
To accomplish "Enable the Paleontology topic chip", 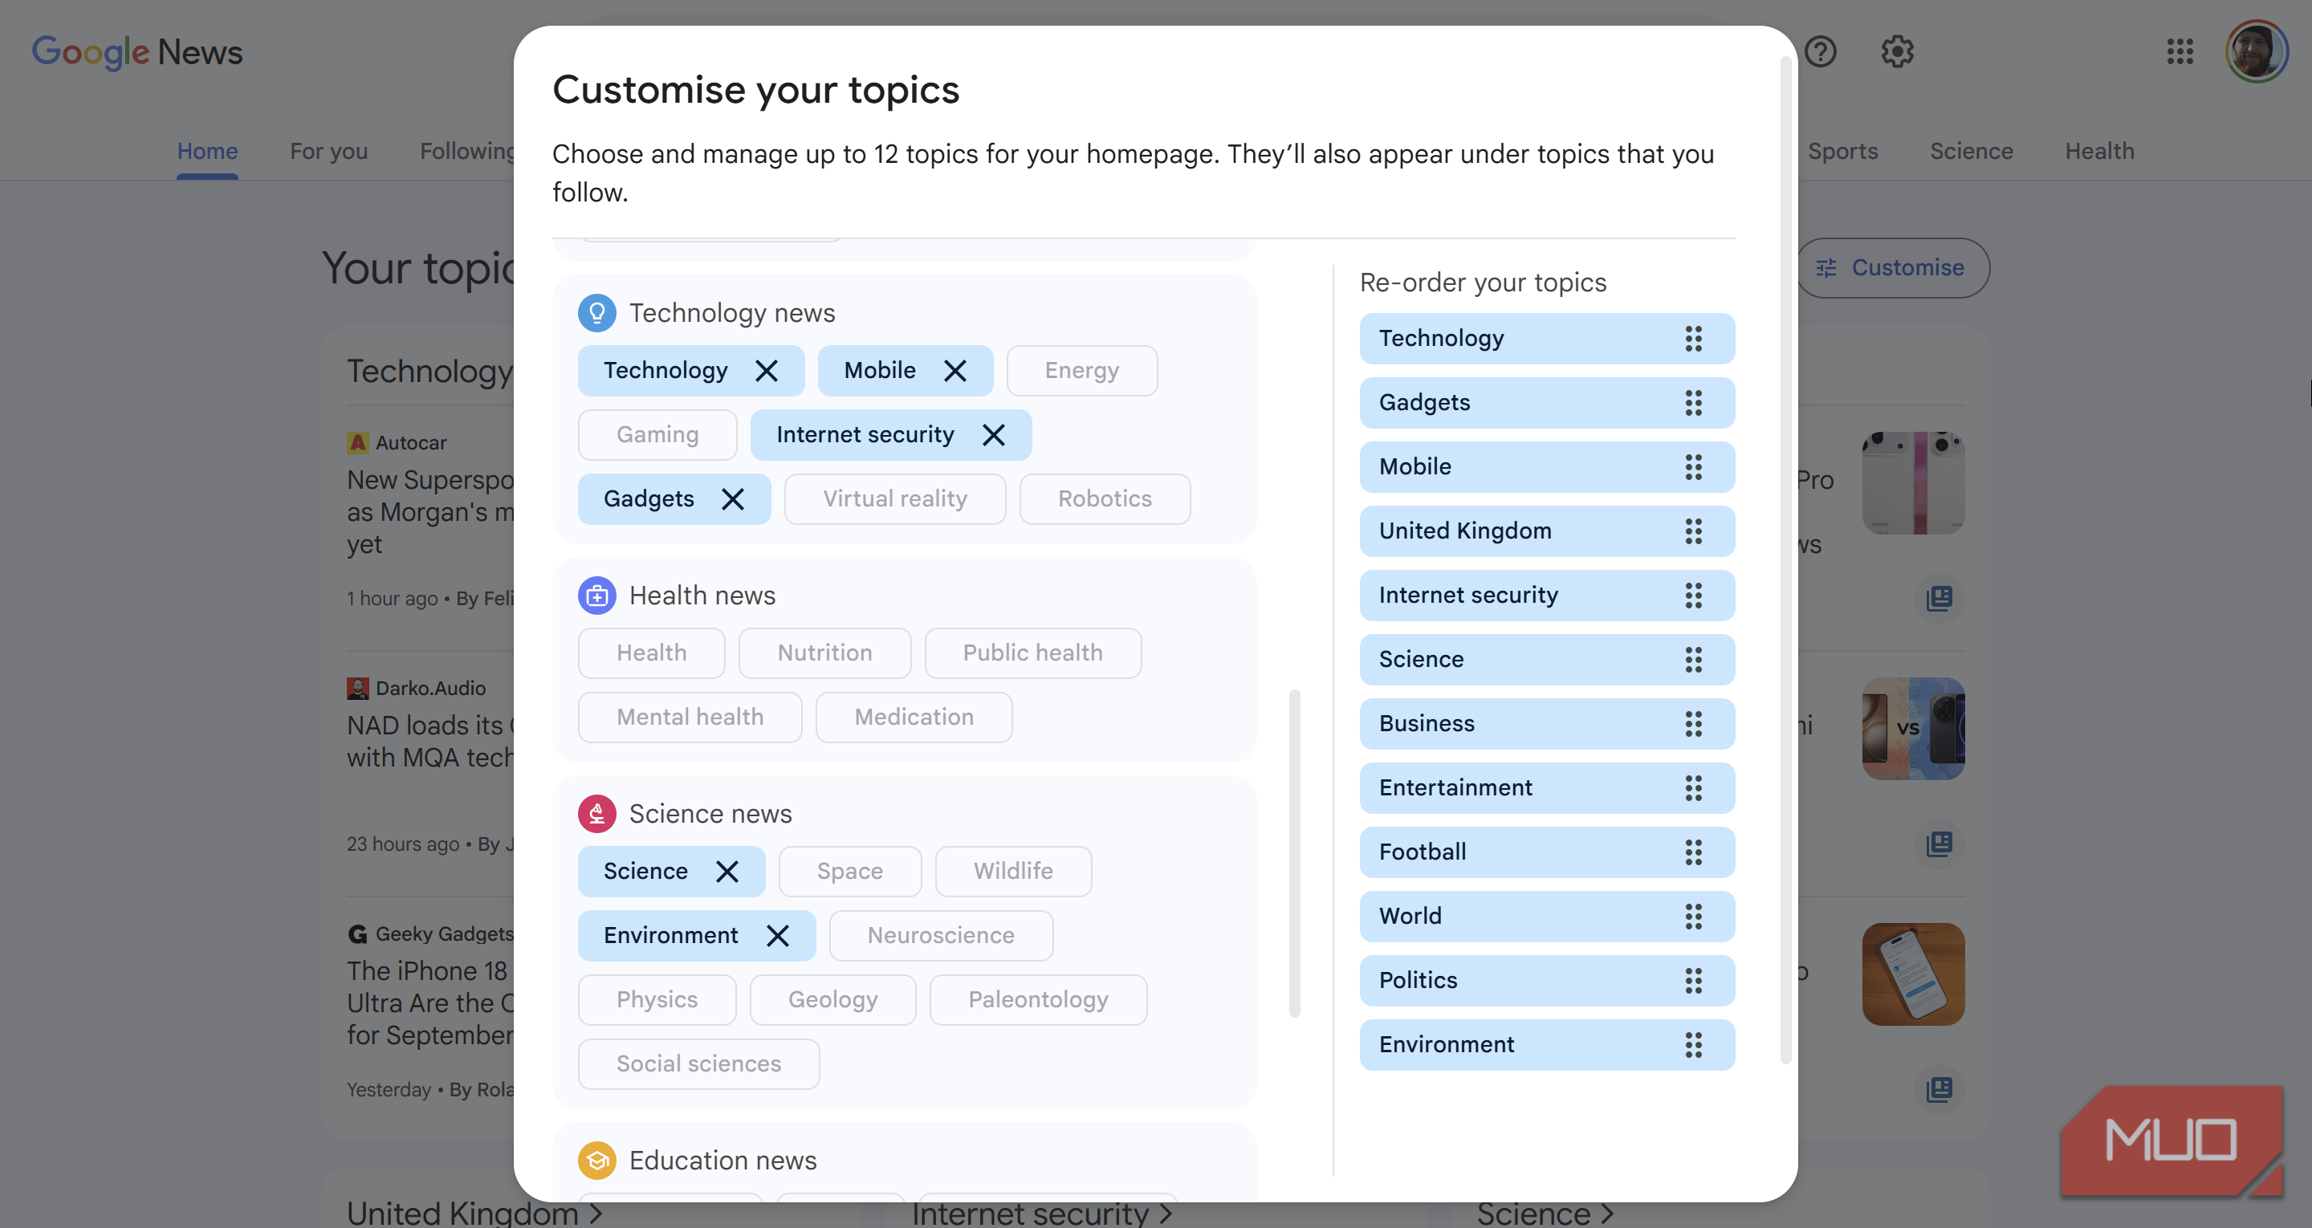I will point(1039,1000).
